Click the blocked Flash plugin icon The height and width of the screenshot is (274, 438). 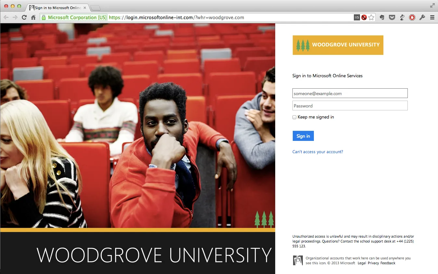pos(364,18)
